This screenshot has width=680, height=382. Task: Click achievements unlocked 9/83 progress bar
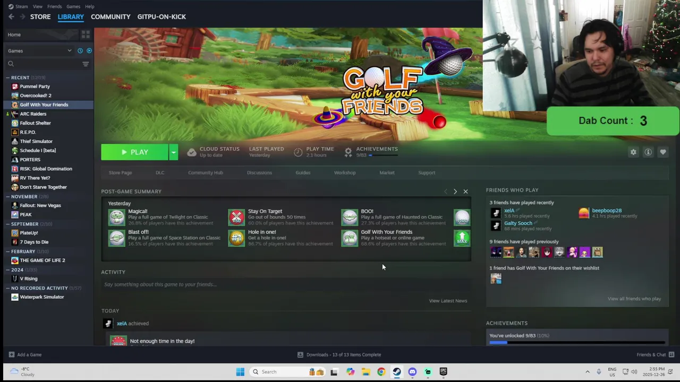pyautogui.click(x=577, y=343)
